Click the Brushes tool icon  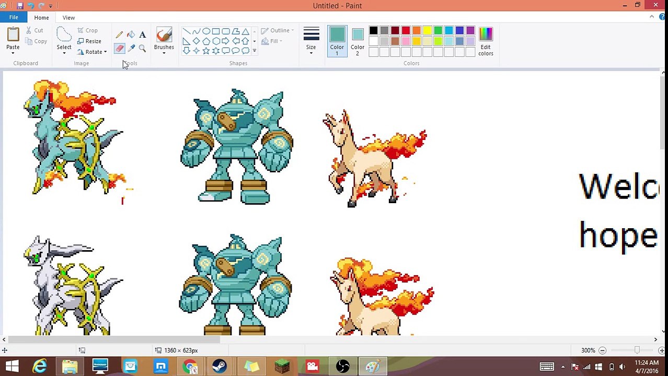164,34
